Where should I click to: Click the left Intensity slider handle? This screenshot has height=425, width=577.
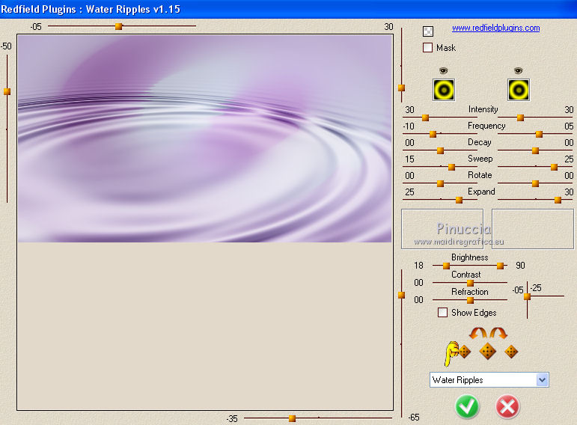[x=425, y=117]
